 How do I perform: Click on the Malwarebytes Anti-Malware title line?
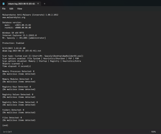[30, 15]
